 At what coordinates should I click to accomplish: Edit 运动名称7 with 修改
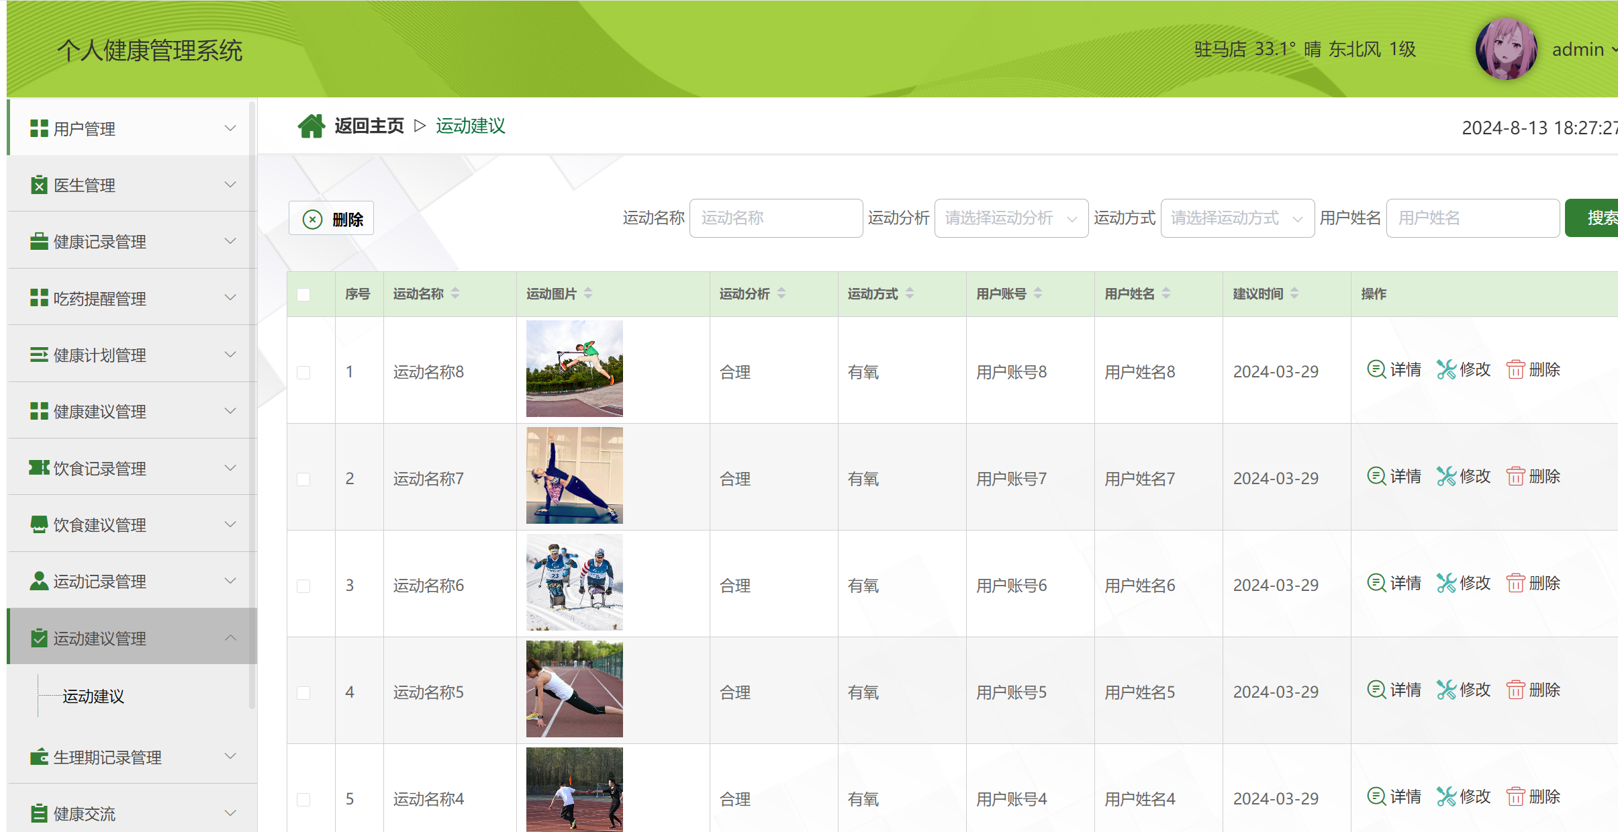click(x=1464, y=476)
